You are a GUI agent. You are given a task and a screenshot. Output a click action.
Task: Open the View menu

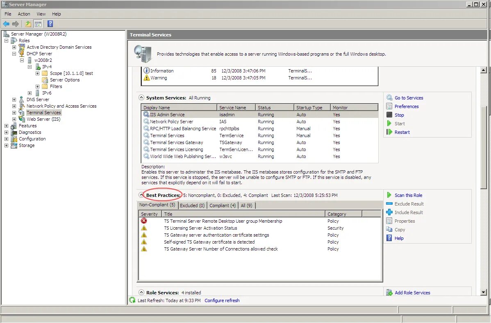click(x=41, y=14)
